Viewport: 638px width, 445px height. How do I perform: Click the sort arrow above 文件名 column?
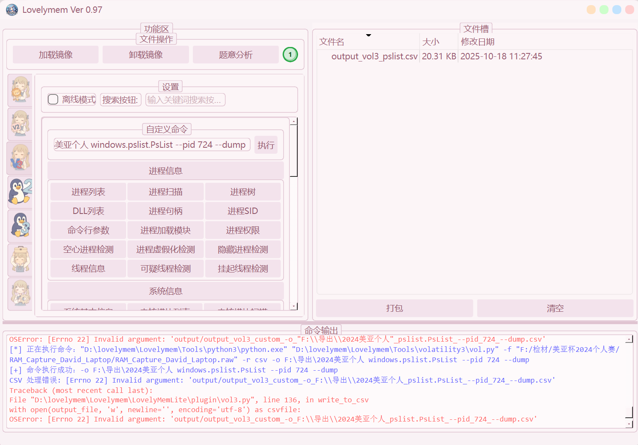368,35
